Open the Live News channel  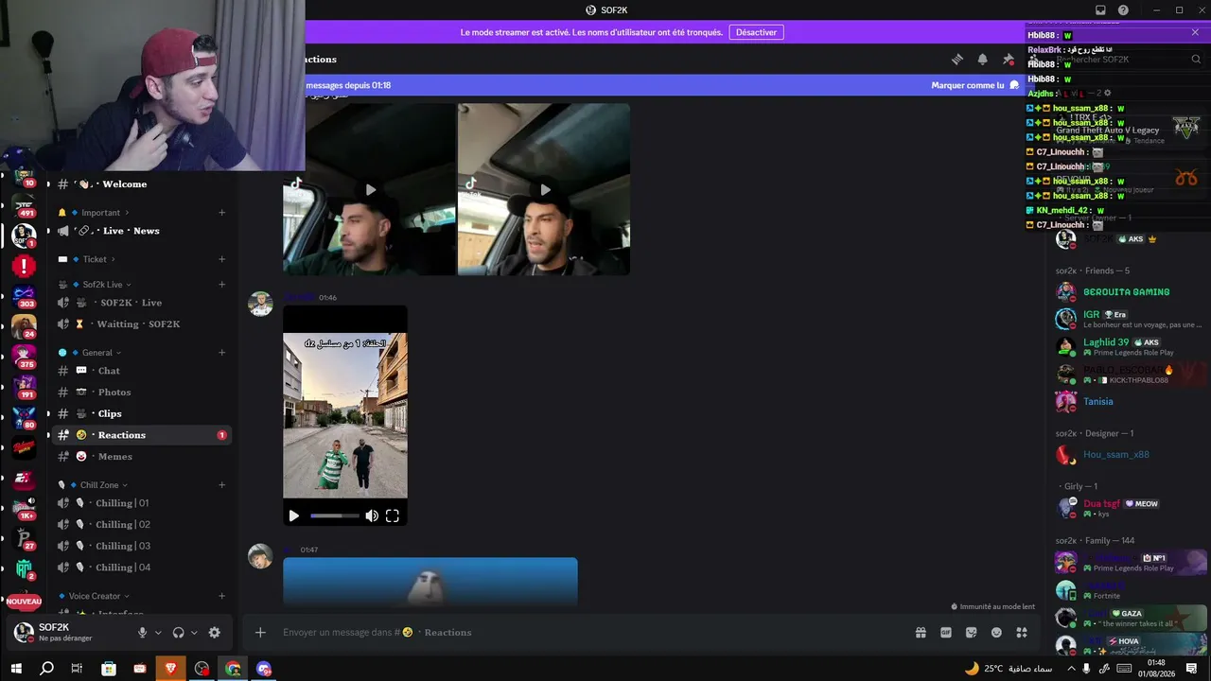(142, 231)
